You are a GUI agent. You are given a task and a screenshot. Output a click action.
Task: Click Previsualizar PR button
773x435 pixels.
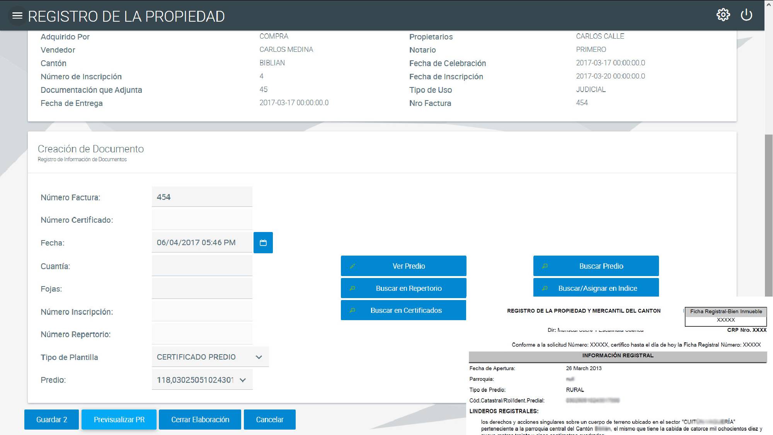pyautogui.click(x=119, y=420)
